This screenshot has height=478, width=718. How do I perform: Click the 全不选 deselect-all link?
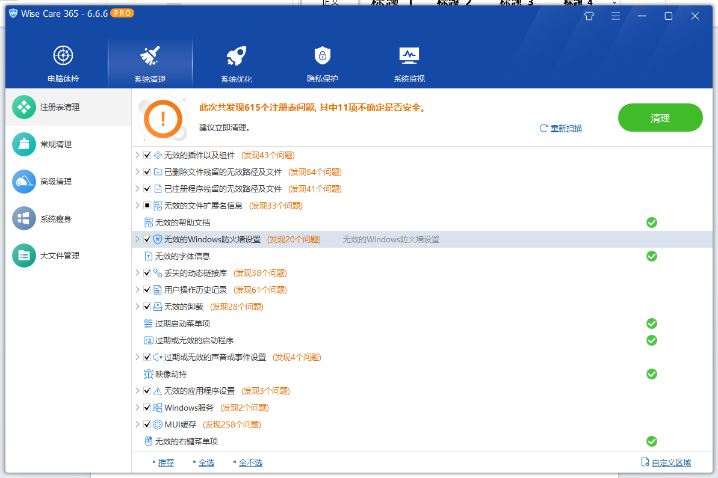tap(250, 462)
